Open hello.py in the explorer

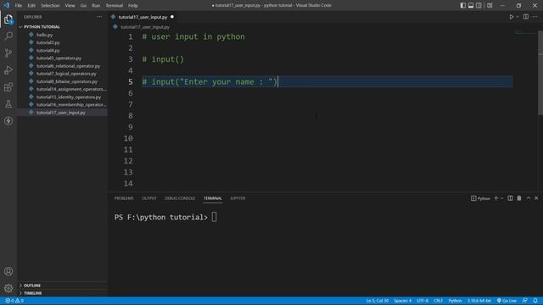coord(45,35)
